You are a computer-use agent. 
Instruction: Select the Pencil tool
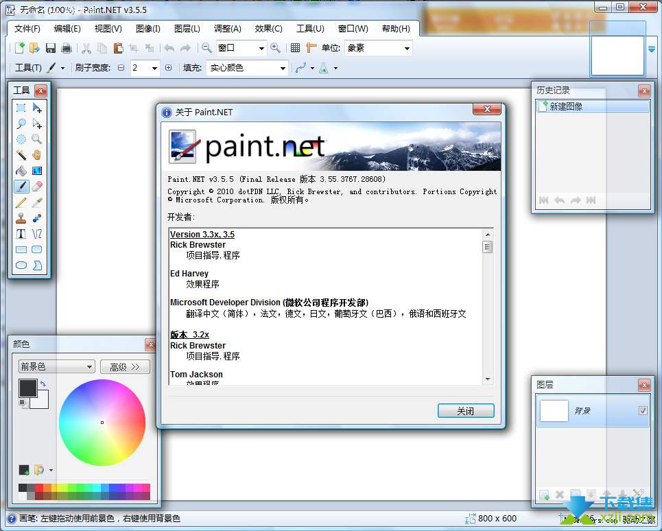21,202
